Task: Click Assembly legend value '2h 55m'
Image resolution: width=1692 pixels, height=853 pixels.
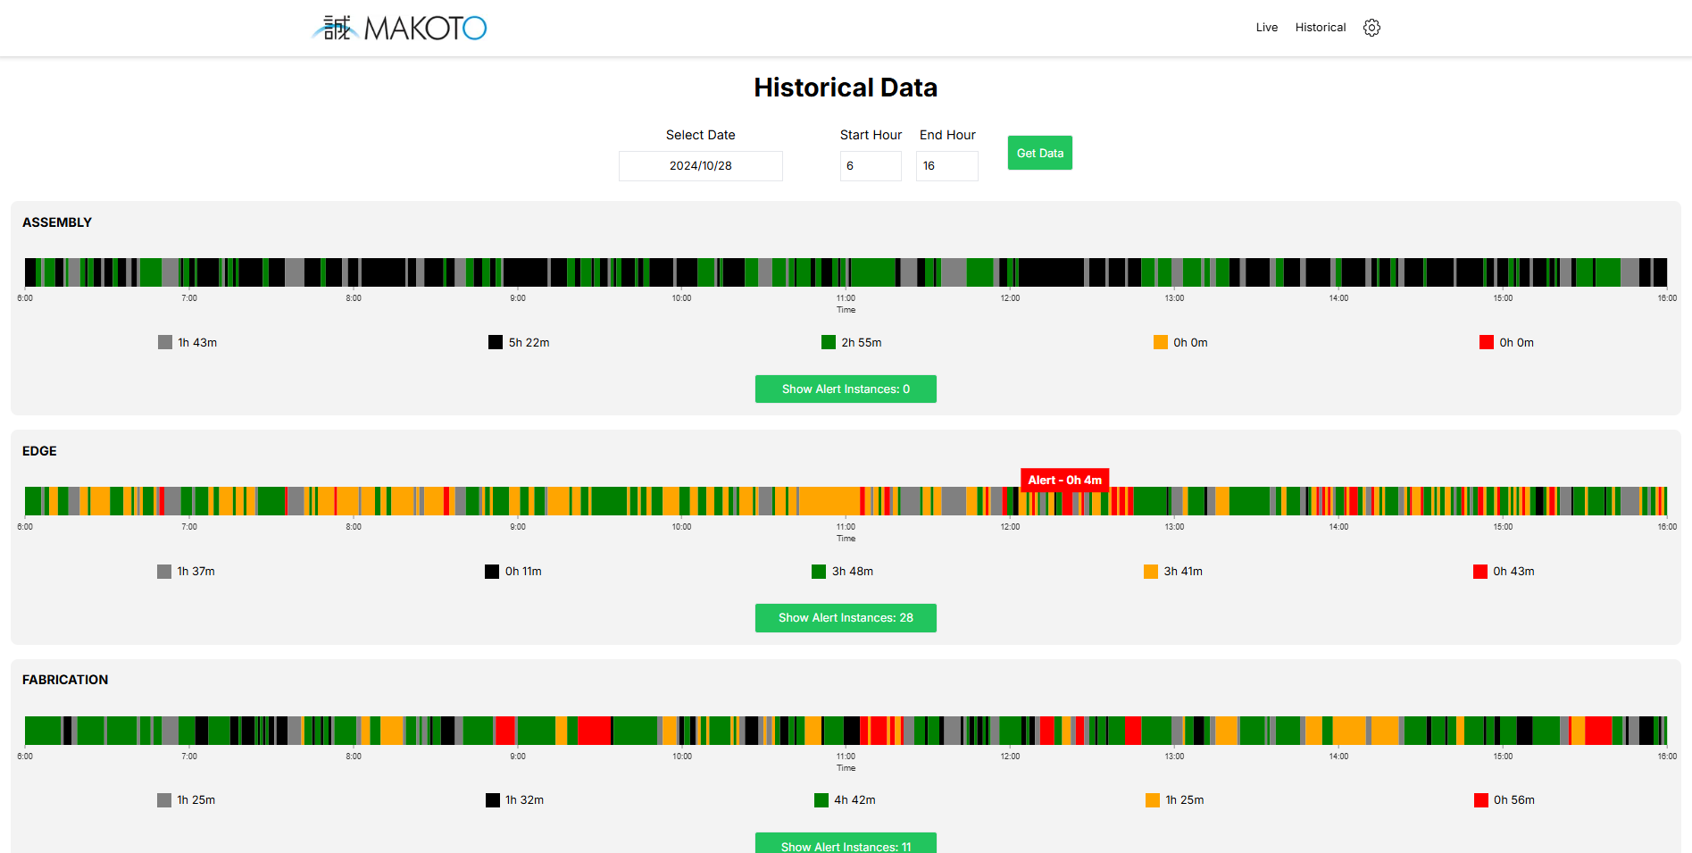Action: (x=862, y=343)
